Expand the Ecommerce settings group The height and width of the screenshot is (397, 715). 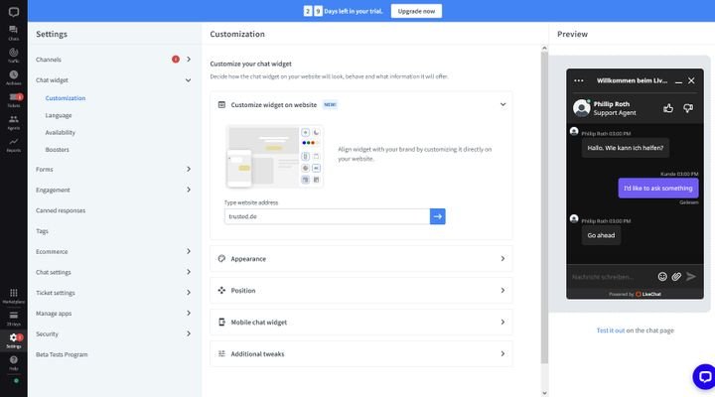pyautogui.click(x=189, y=251)
